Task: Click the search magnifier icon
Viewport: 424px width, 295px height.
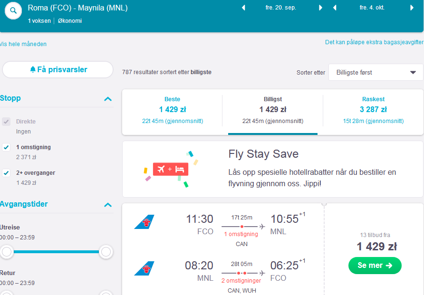Action: pos(13,10)
